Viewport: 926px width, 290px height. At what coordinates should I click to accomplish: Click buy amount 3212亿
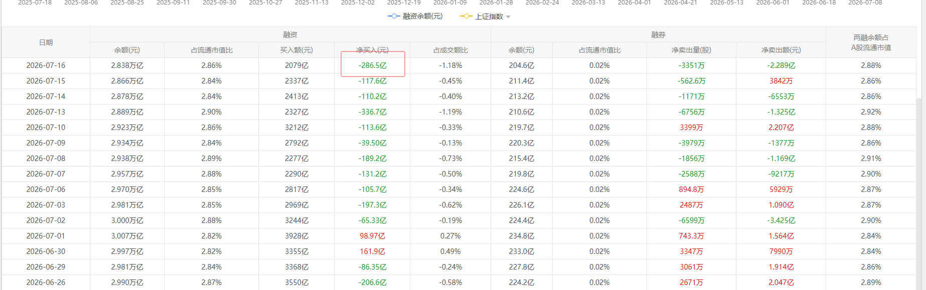tap(296, 127)
